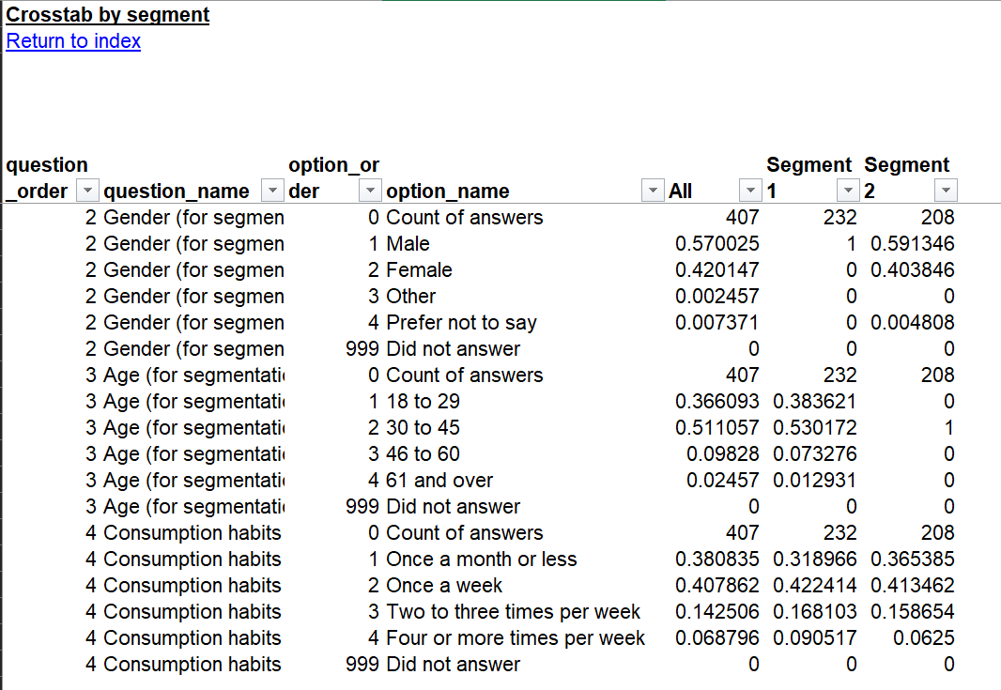Follow the Return to index link
The height and width of the screenshot is (690, 1001).
(x=73, y=41)
